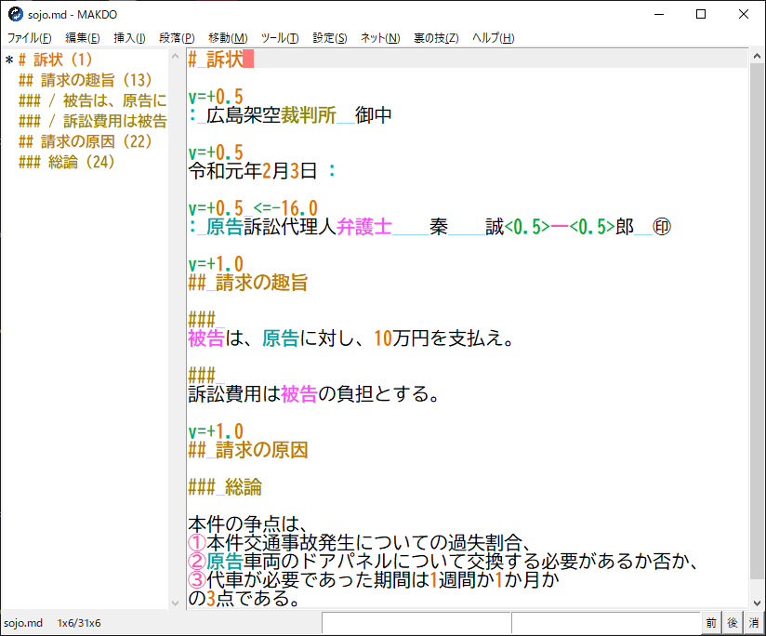Click the MAKDO application icon in the title bar
Screen dimensions: 766x636
(x=16, y=14)
